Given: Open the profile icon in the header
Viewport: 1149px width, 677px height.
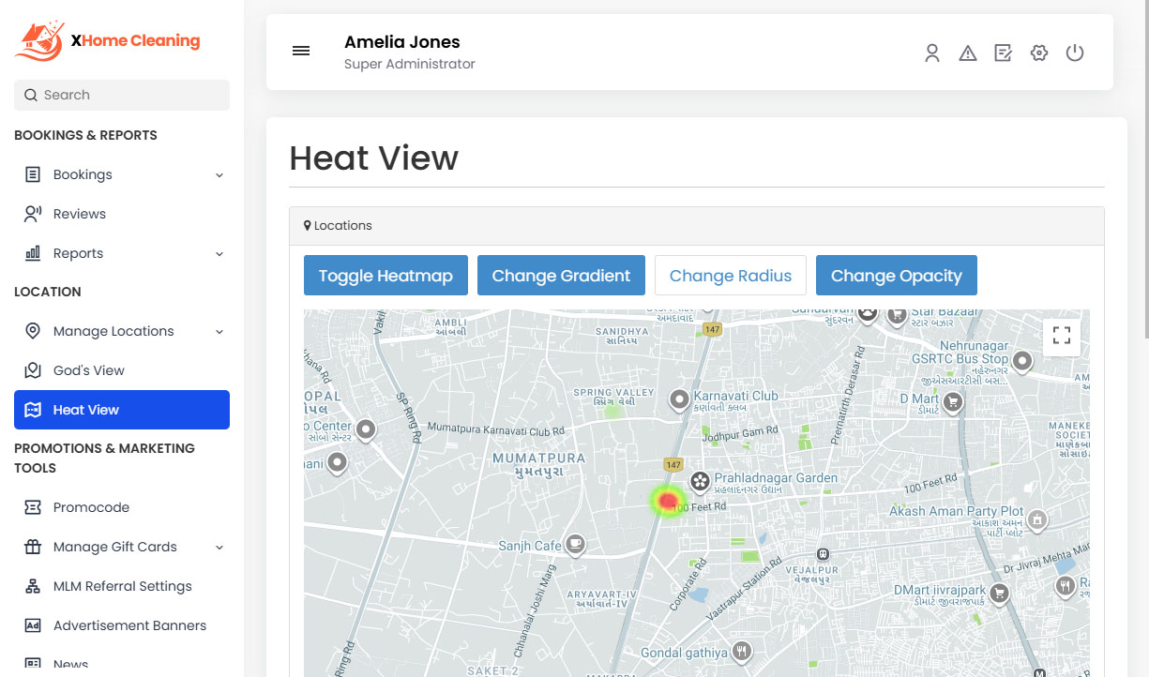Looking at the screenshot, I should [931, 53].
